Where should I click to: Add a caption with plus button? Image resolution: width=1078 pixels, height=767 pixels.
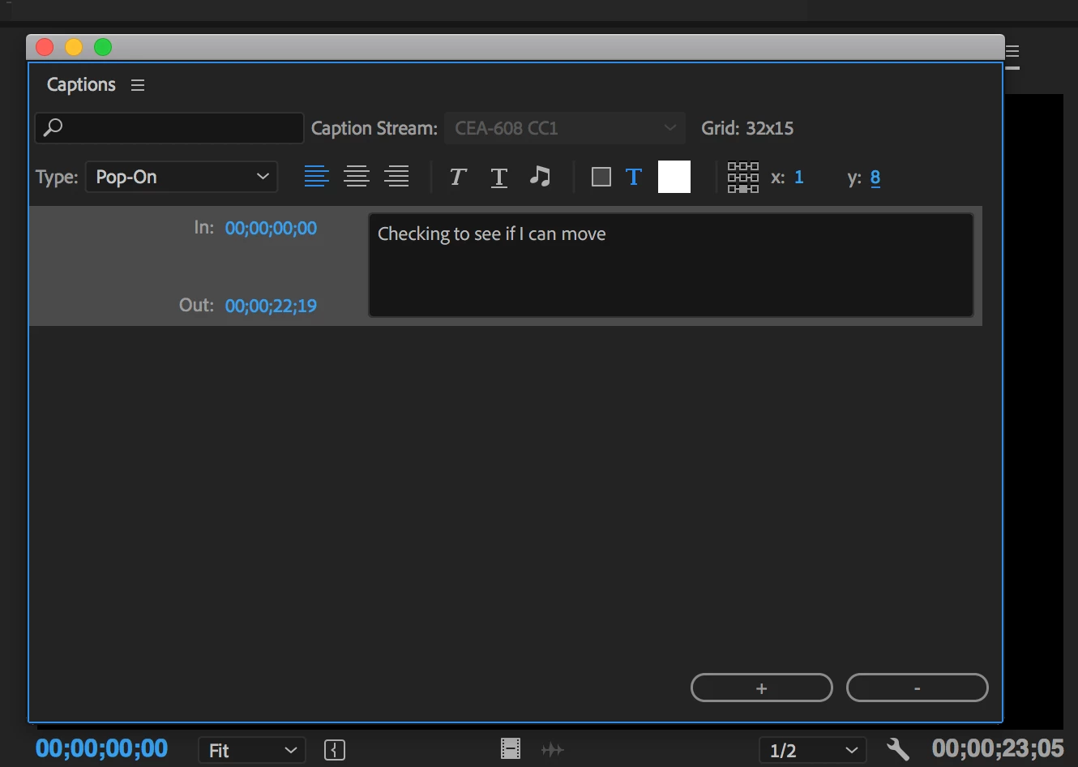pos(762,688)
